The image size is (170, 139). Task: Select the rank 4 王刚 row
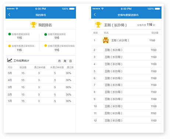126,64
